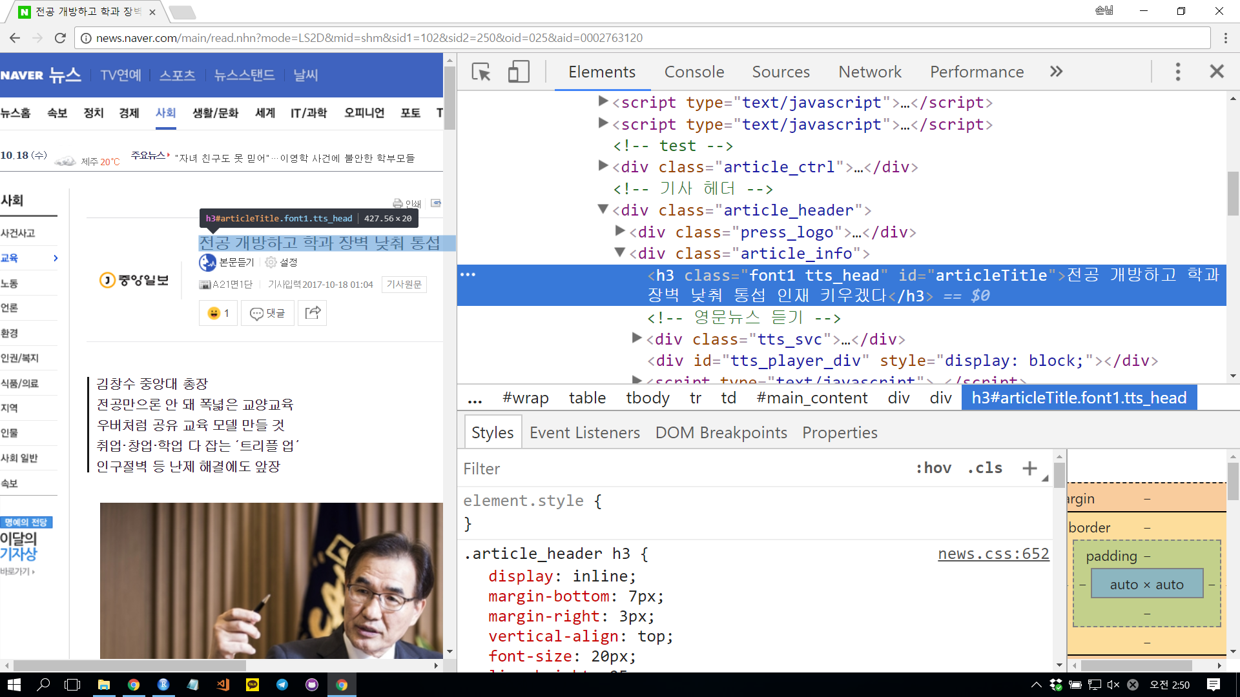This screenshot has width=1240, height=697.
Task: Click the 기사원문 original article button
Action: point(404,285)
